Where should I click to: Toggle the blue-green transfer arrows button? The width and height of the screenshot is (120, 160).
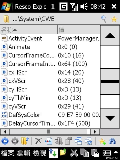tap(53, 153)
